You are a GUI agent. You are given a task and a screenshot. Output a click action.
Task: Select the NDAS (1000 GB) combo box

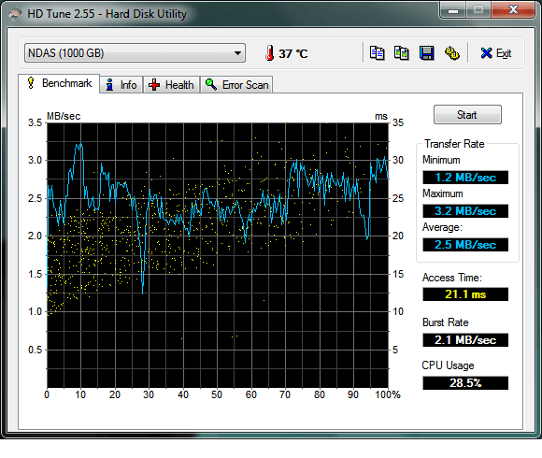click(135, 53)
